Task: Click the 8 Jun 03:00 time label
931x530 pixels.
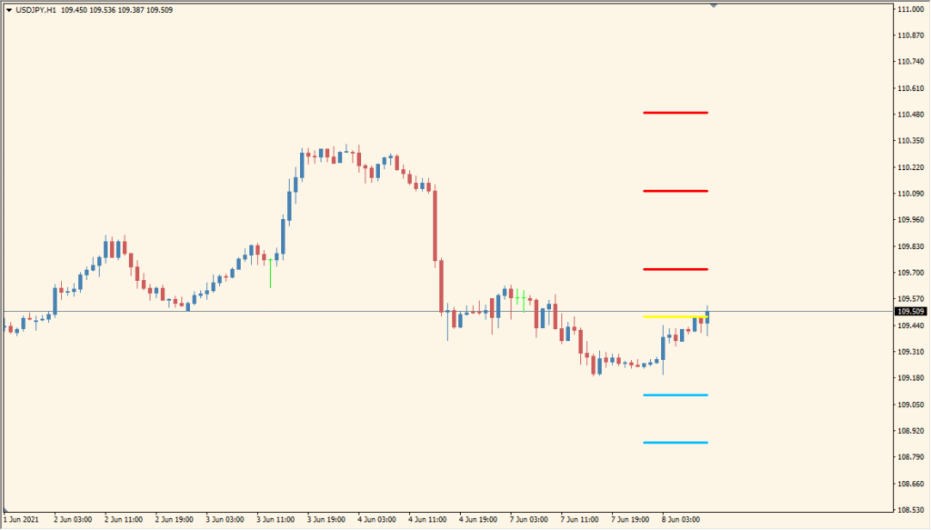Action: (681, 519)
